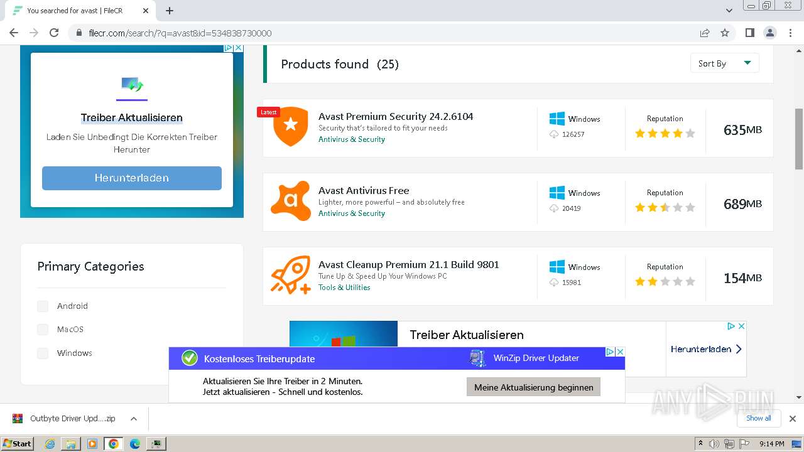This screenshot has width=804, height=452.
Task: Open Avast Cleanup Premium 21.1 Build 9801
Action: point(409,264)
